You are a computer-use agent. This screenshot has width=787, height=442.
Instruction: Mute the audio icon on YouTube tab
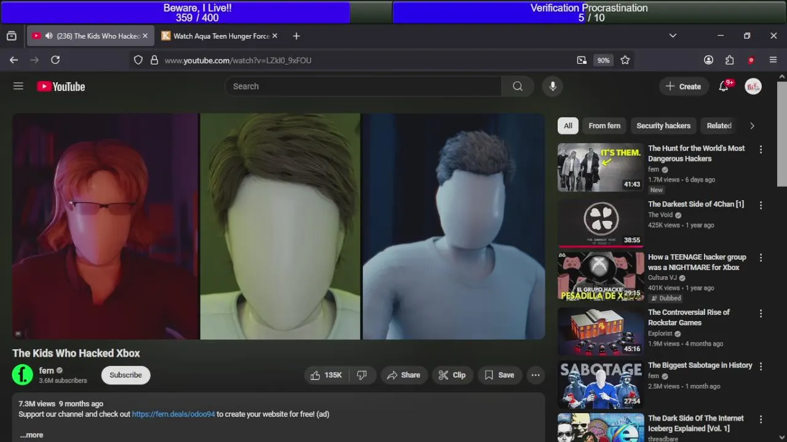[x=49, y=36]
